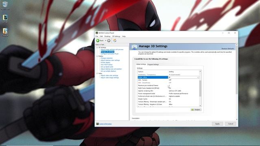Click the NVIDIA logo in title bar
This screenshot has width=260, height=146.
pyautogui.click(x=97, y=33)
